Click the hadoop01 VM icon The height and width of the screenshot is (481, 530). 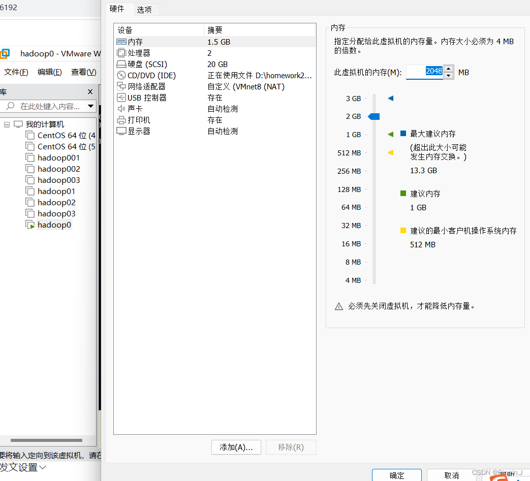pyautogui.click(x=30, y=191)
